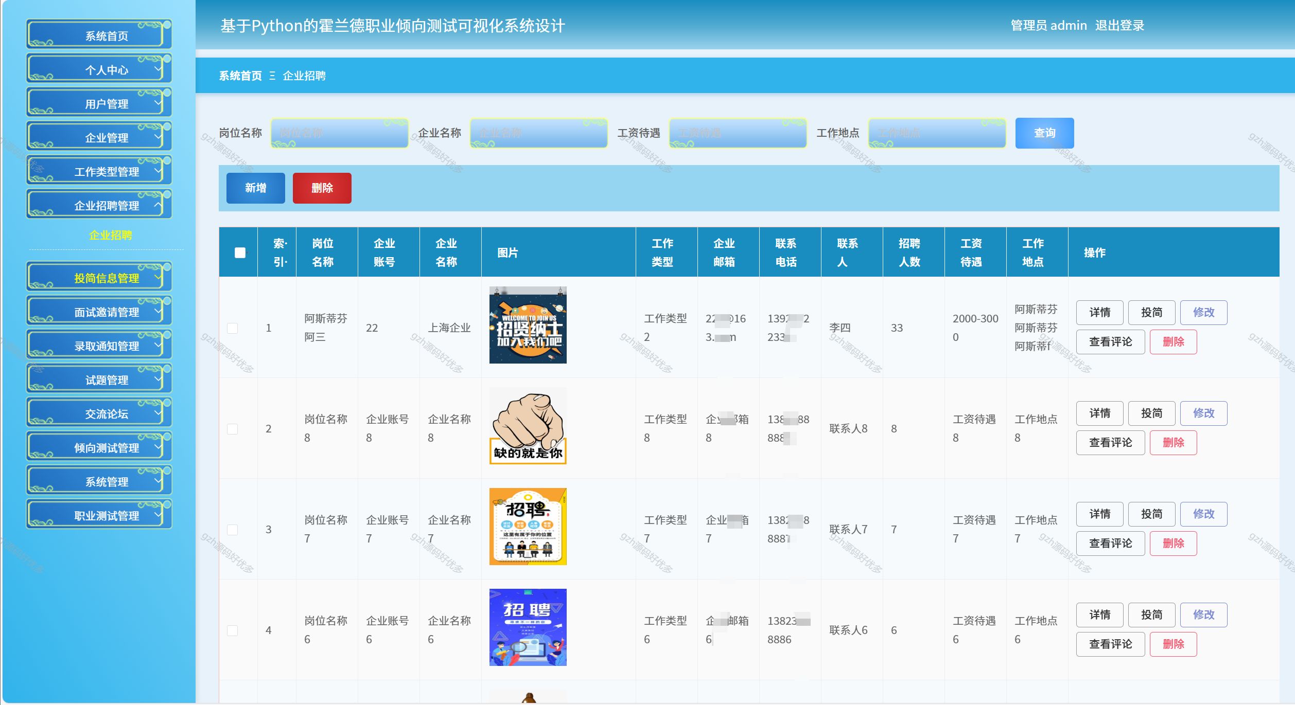Select the checkbox for row 3
Screen dimensions: 1295x705
233,530
